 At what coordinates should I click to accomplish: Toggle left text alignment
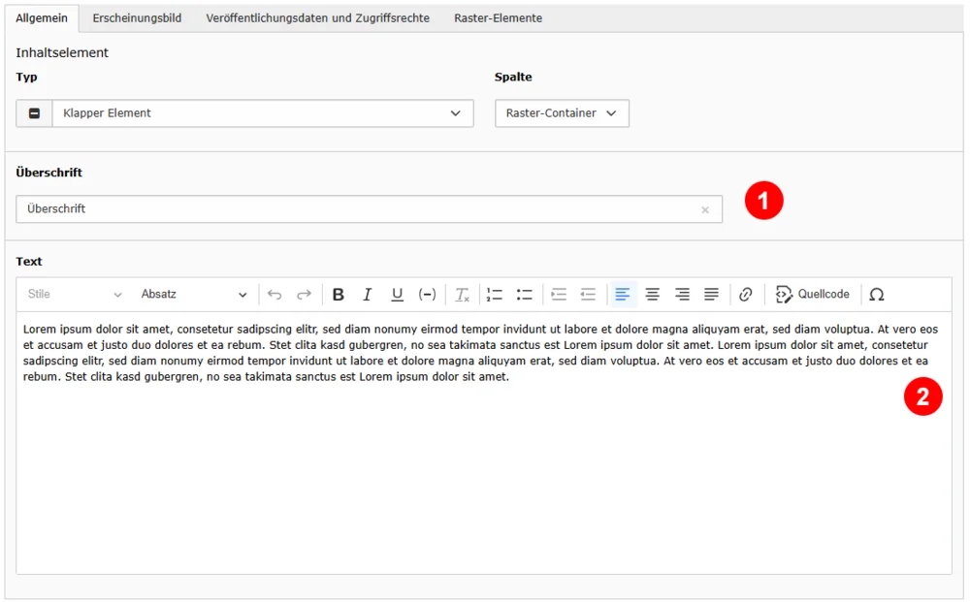point(623,295)
